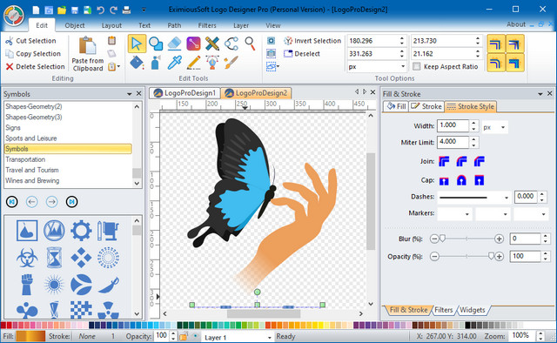Click Delete Selection

pyautogui.click(x=35, y=66)
